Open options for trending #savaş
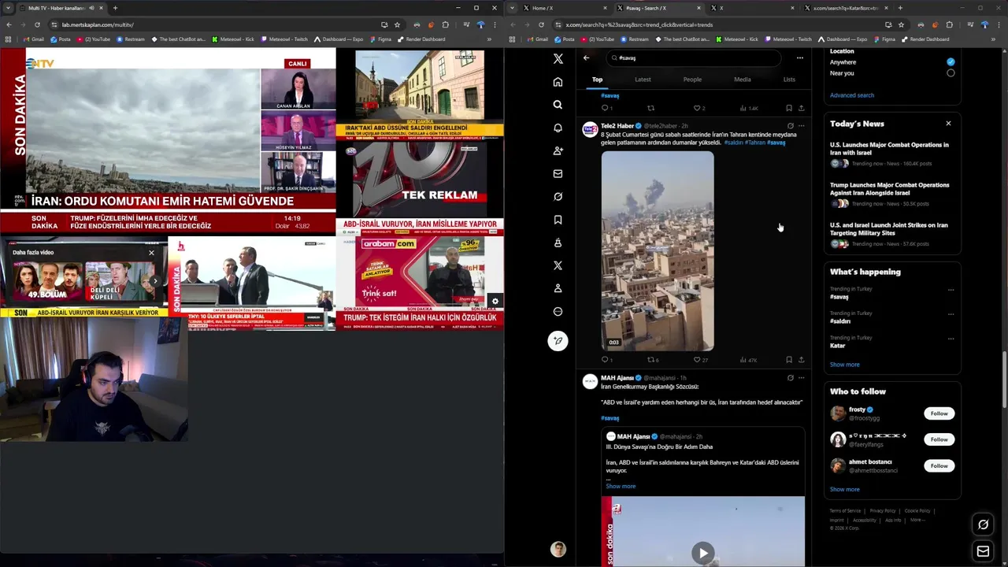This screenshot has height=567, width=1008. (x=951, y=290)
